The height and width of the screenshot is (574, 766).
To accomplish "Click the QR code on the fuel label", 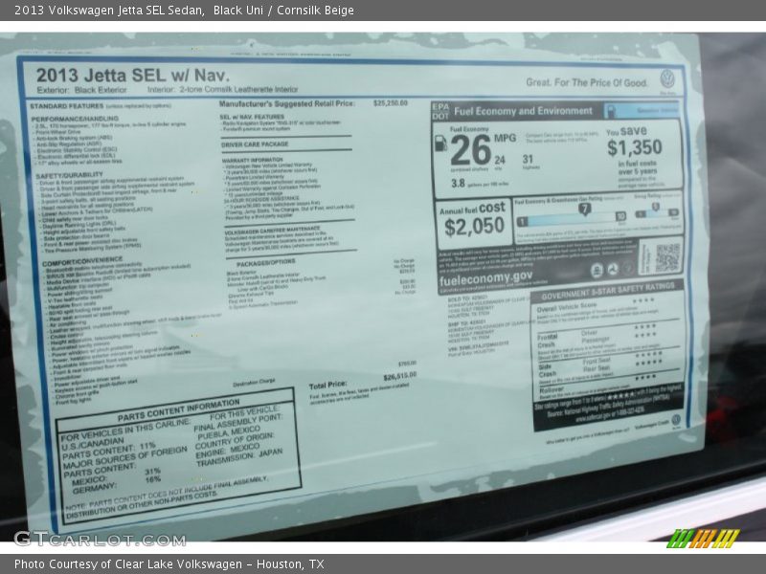I will pyautogui.click(x=667, y=255).
